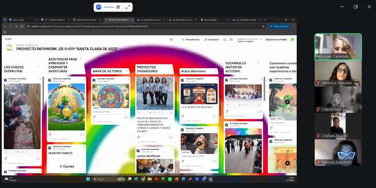This screenshot has width=376, height=188.
Task: Go to next photo in PROYECTOS INOVADORES carousel
Action: (x=170, y=112)
